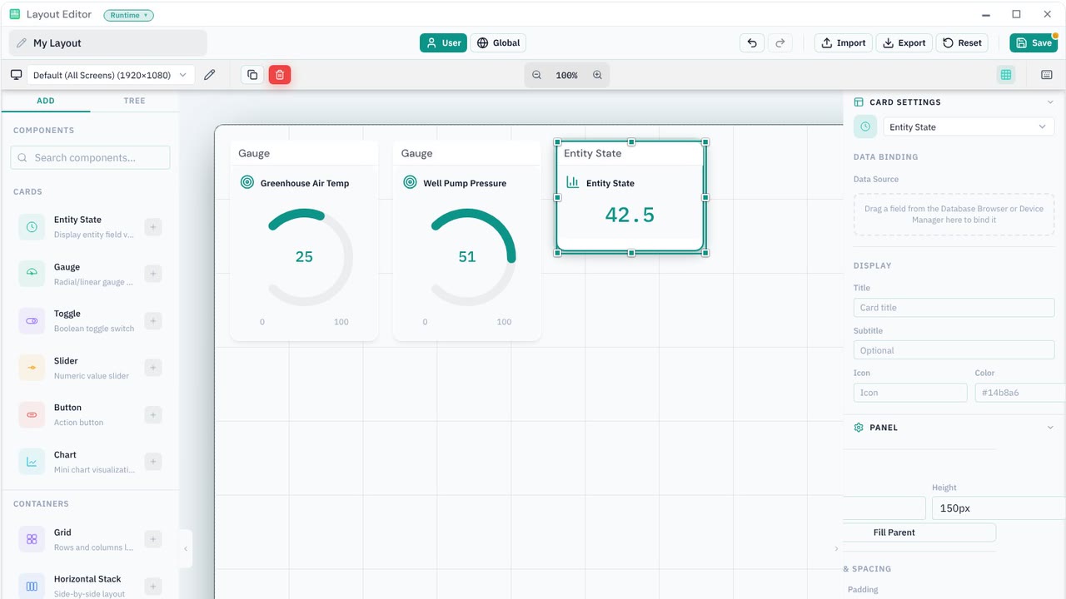The height and width of the screenshot is (599, 1066).
Task: Zoom in the canvas
Action: click(x=597, y=75)
